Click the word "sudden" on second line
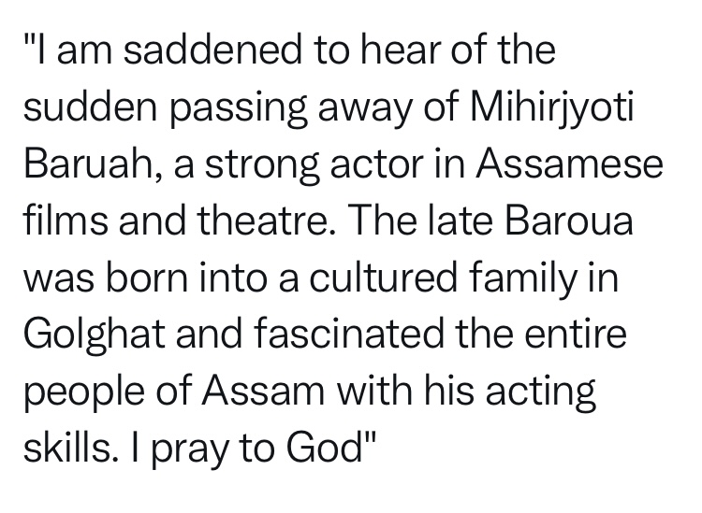This screenshot has height=513, width=702. coord(91,107)
